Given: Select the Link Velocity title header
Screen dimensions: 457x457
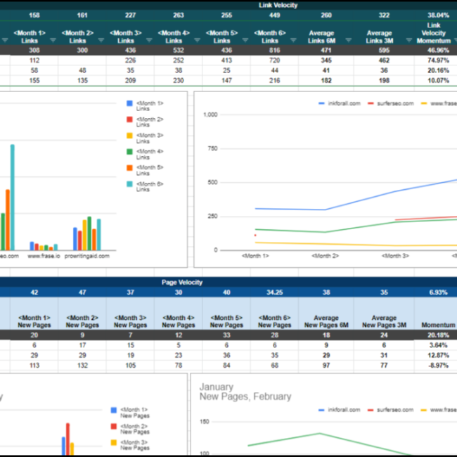Looking at the screenshot, I should click(x=278, y=5).
